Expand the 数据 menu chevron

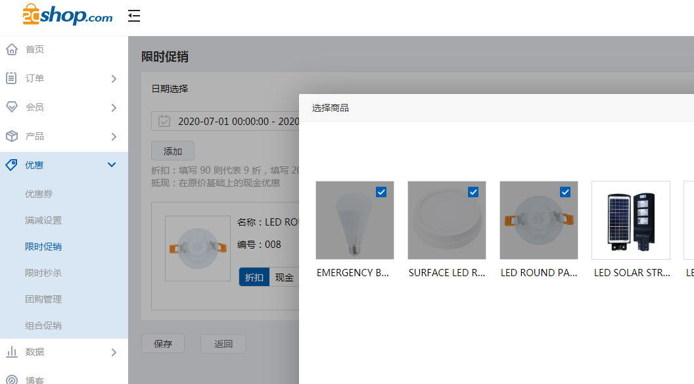[114, 352]
